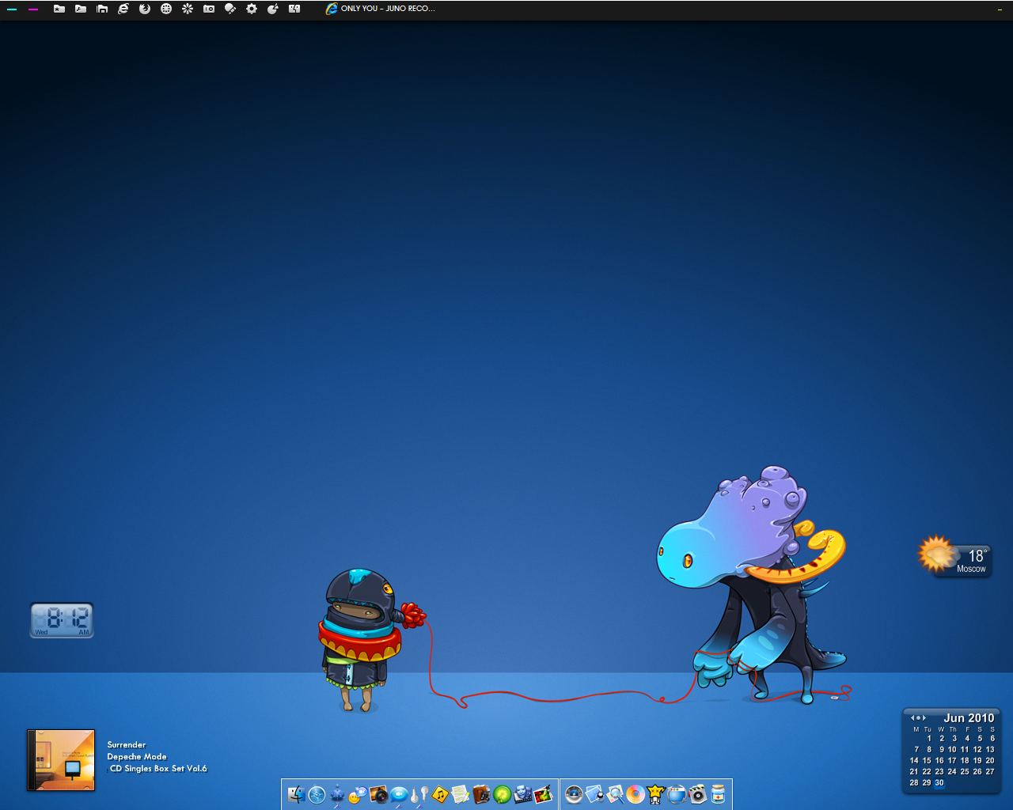Viewport: 1013px width, 810px height.
Task: Open the blue browser window globe icon
Action: pos(677,794)
